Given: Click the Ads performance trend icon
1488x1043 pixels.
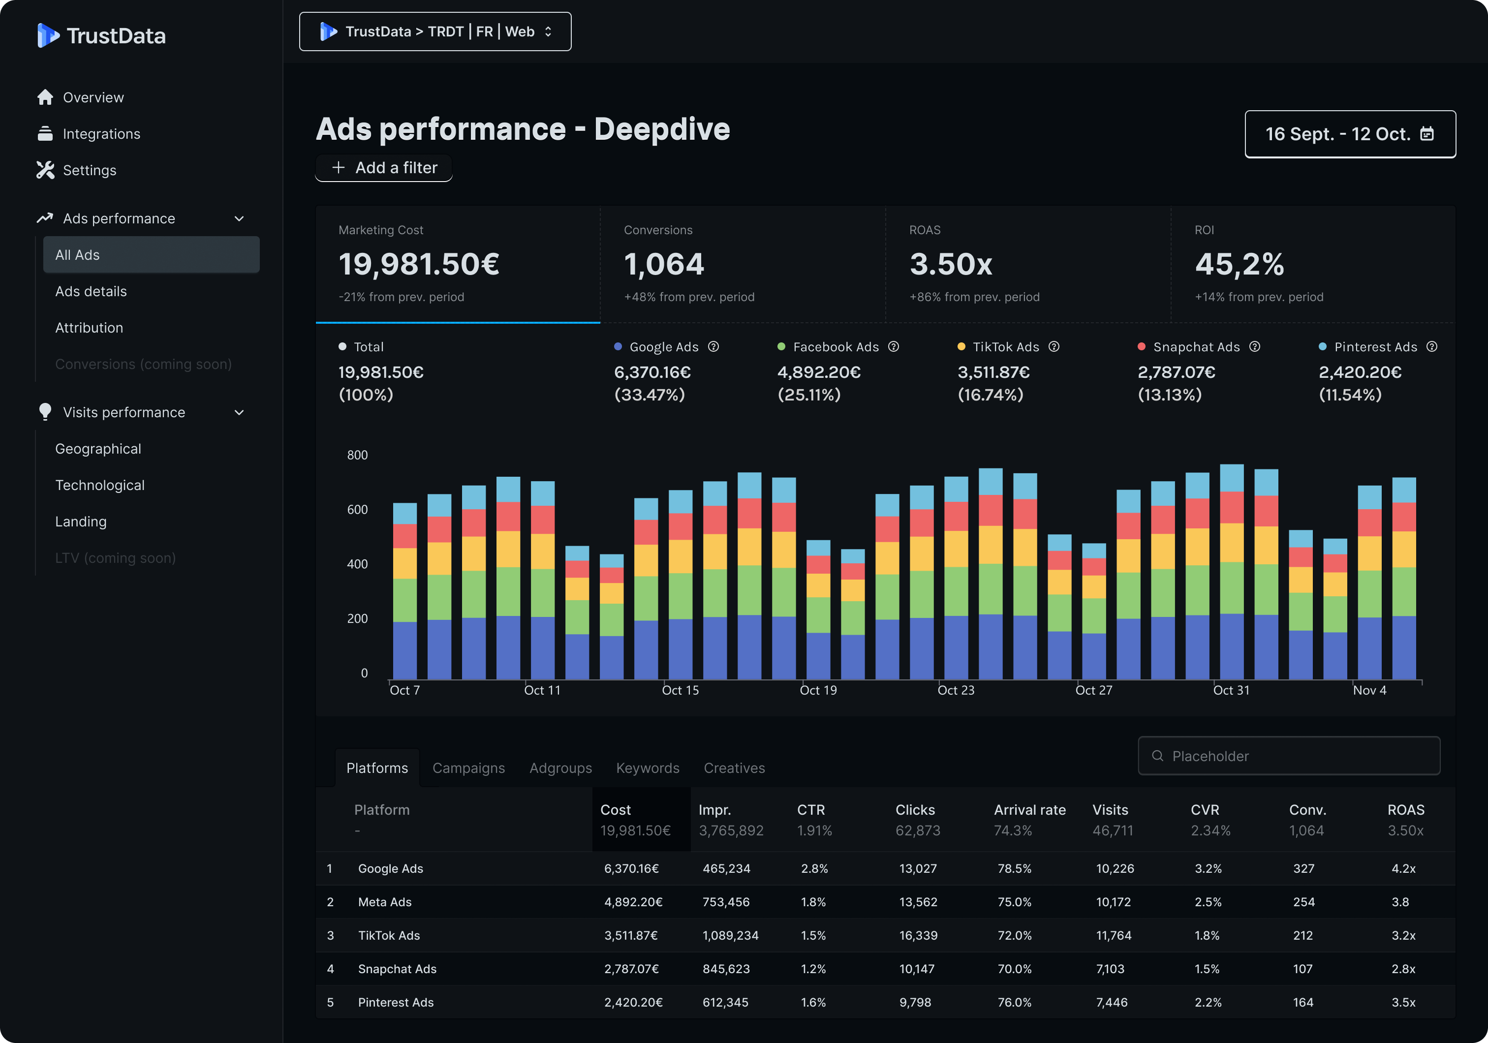Looking at the screenshot, I should pos(45,217).
